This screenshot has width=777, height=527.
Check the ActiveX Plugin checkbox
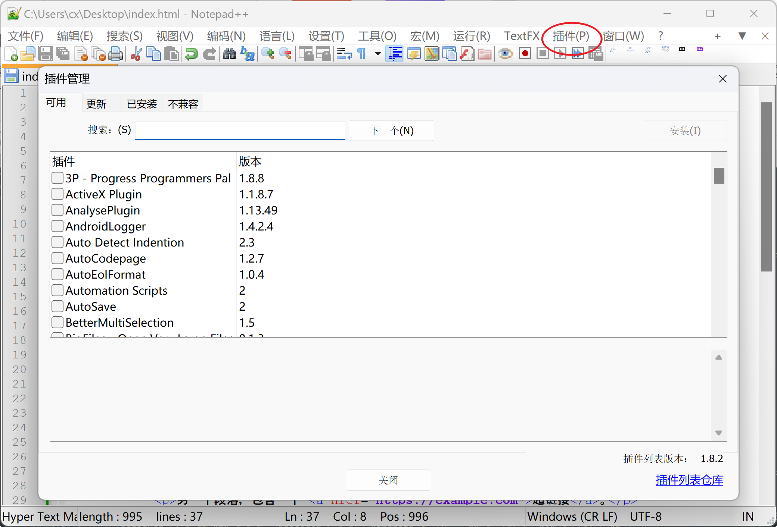click(x=57, y=194)
